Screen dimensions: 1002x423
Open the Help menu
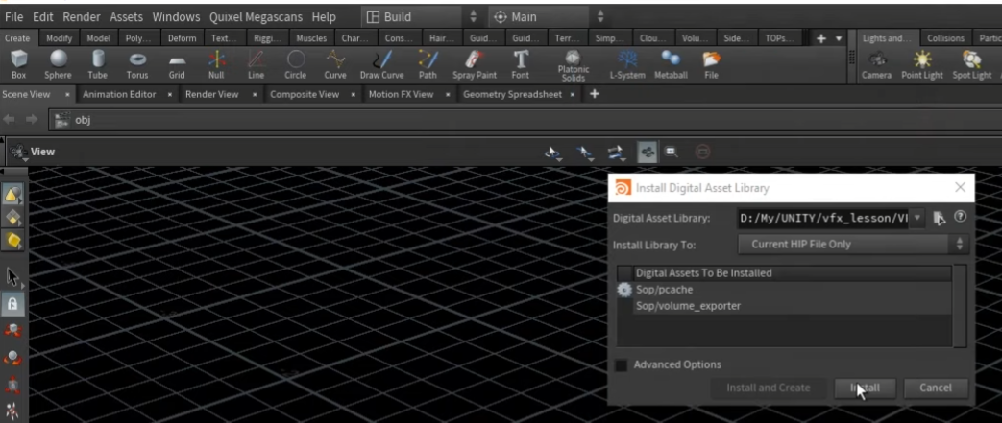(x=324, y=17)
